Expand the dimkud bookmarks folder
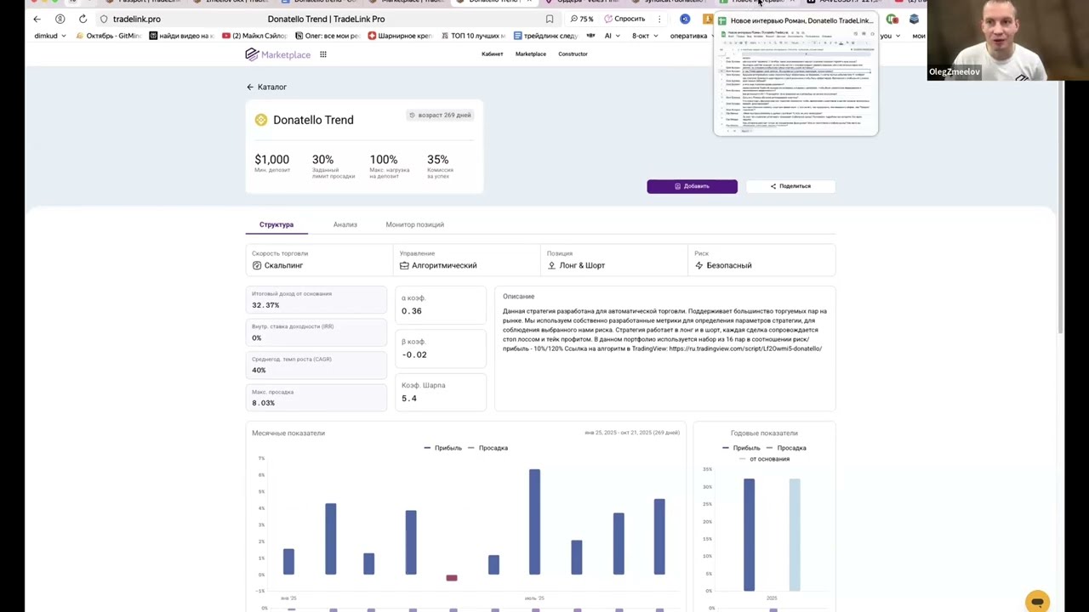The image size is (1089, 612). point(50,36)
